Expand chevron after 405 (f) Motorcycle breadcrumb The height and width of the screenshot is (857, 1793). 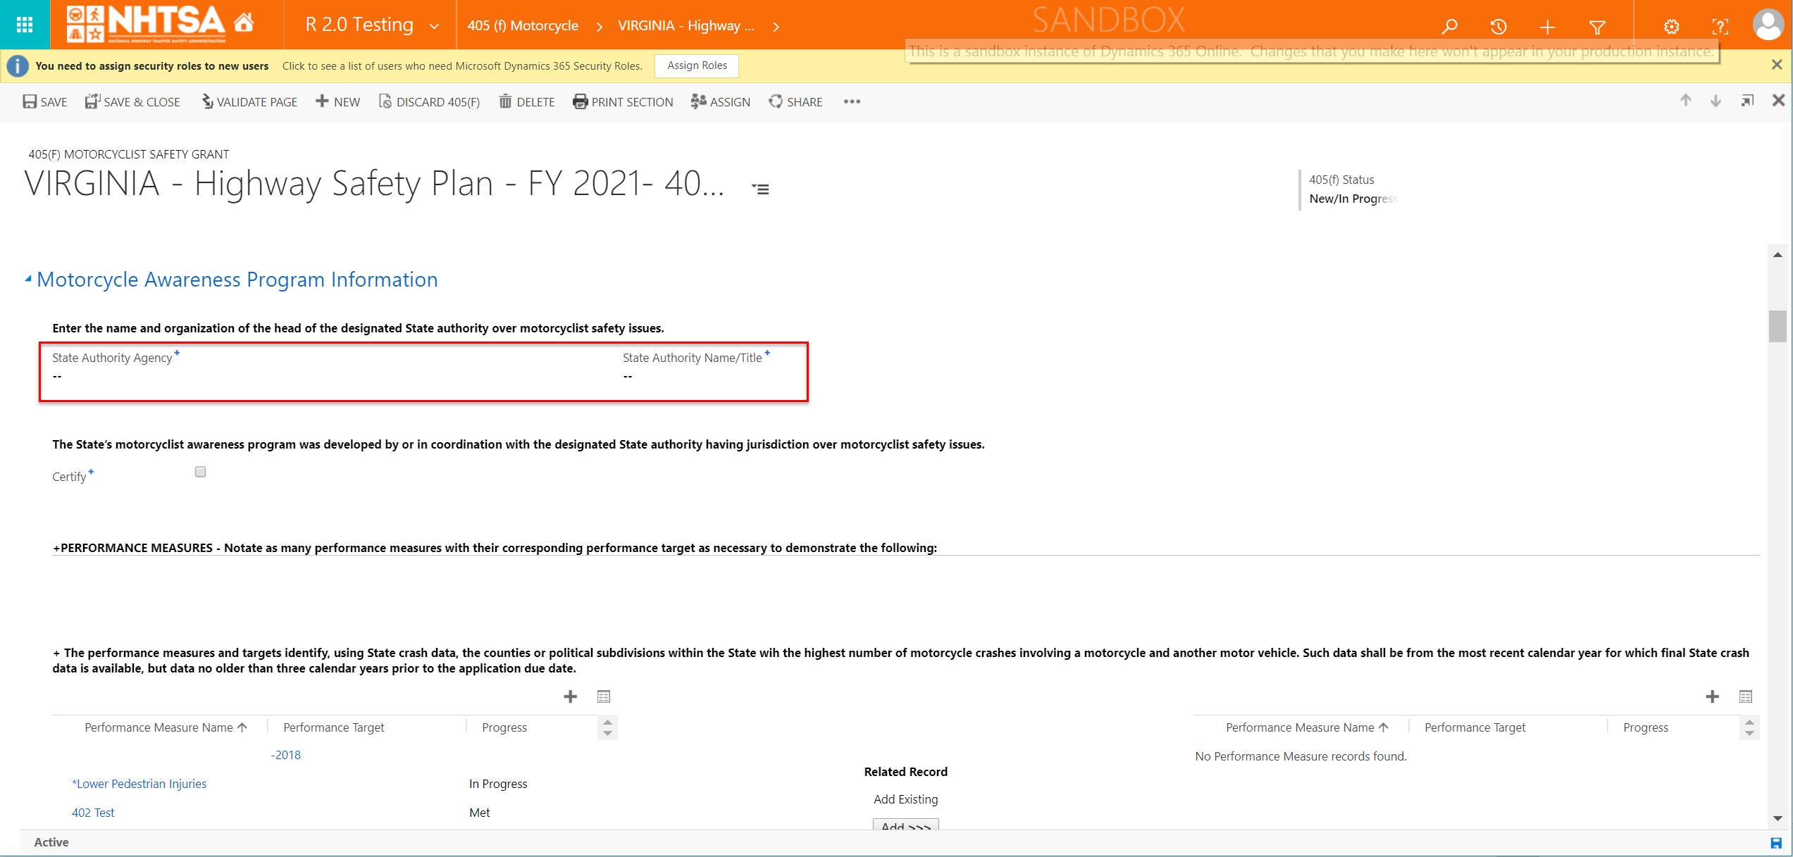(600, 27)
